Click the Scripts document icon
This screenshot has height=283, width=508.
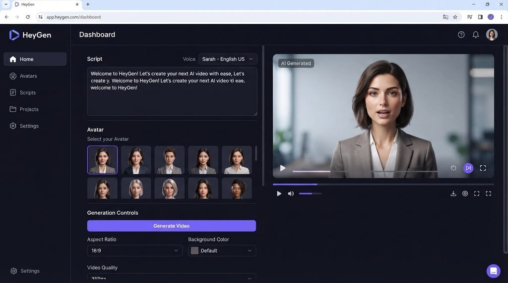13,93
